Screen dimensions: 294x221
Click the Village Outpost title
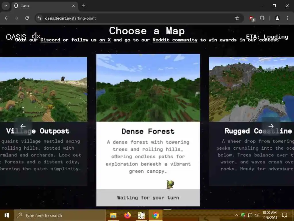click(38, 131)
